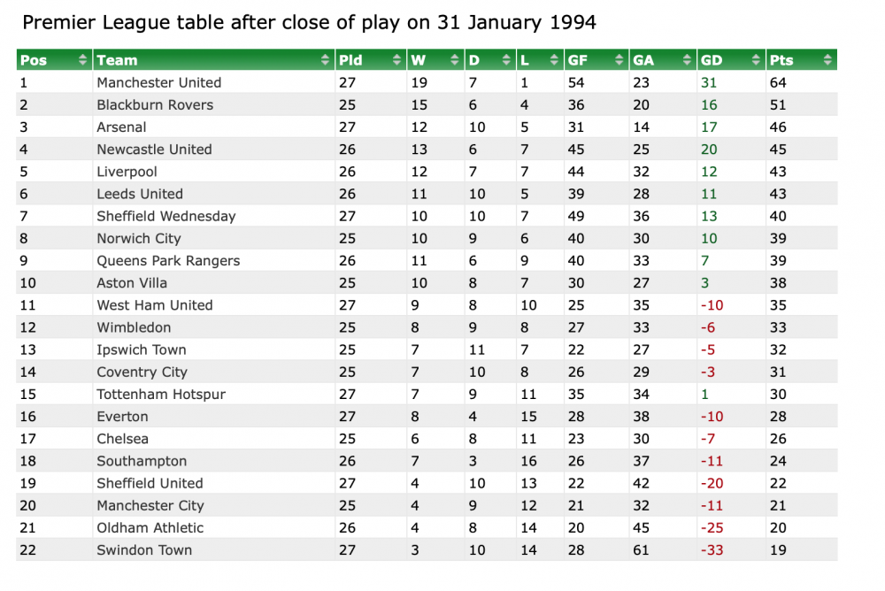Select the Blackburn Rovers row name

point(155,104)
